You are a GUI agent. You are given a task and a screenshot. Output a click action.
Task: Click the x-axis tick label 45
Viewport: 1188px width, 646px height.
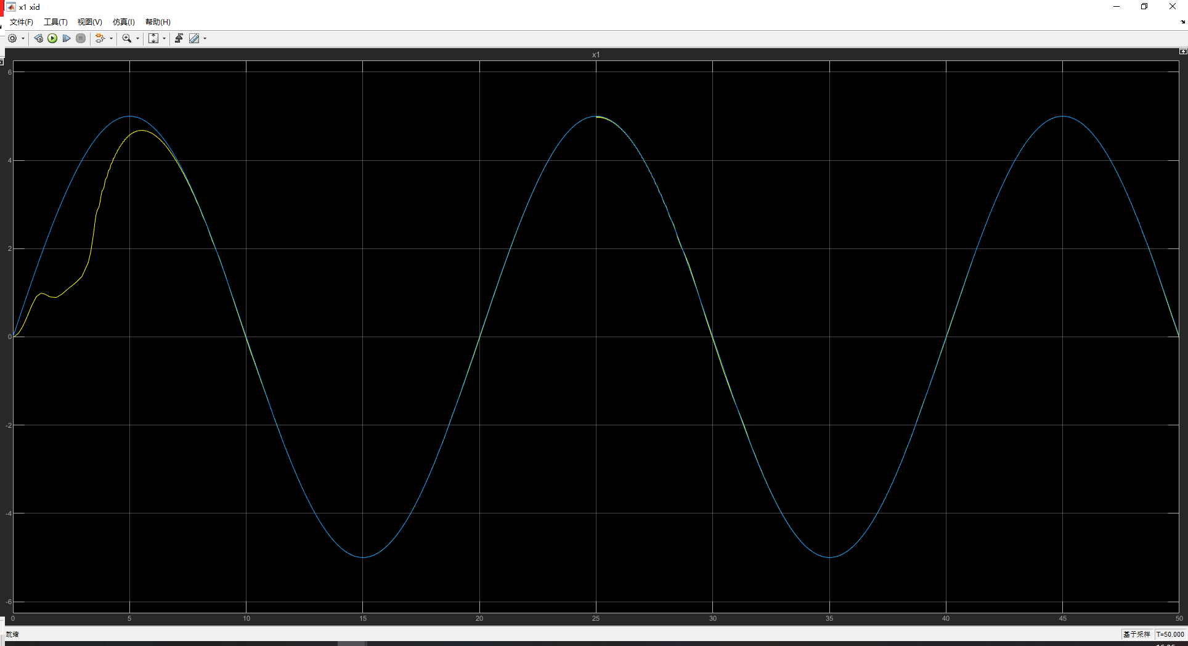click(x=1063, y=618)
